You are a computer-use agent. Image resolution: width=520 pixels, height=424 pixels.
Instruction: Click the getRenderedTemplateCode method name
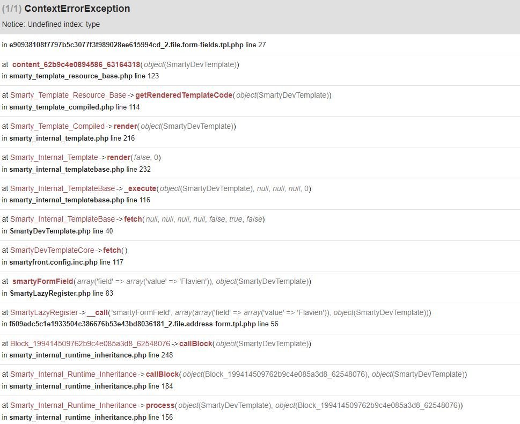click(184, 95)
